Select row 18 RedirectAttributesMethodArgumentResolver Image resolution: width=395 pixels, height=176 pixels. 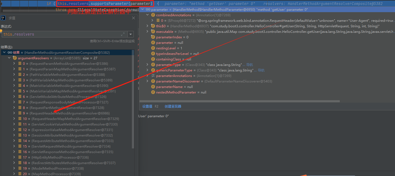pos(66,163)
